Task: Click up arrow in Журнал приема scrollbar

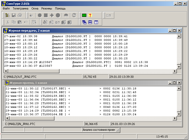Action: pyautogui.click(x=179, y=88)
